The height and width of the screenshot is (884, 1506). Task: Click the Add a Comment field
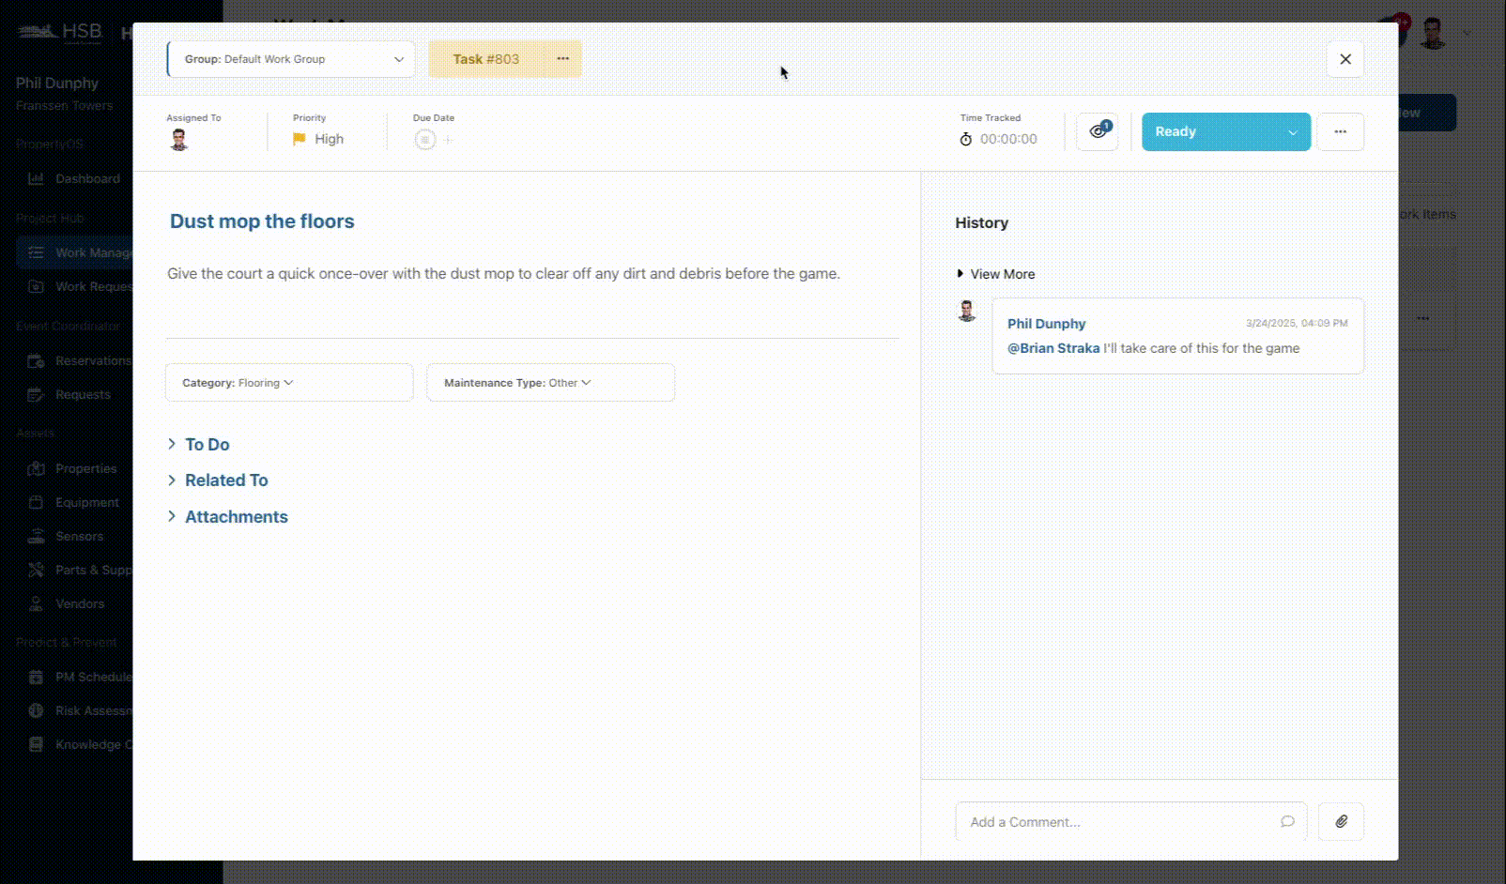pyautogui.click(x=1130, y=821)
